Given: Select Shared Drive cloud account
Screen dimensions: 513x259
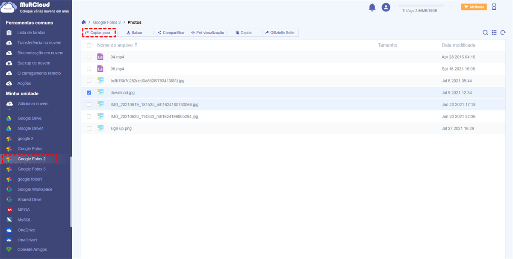Looking at the screenshot, I should [x=29, y=200].
